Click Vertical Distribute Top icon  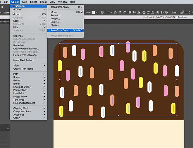(144, 12)
